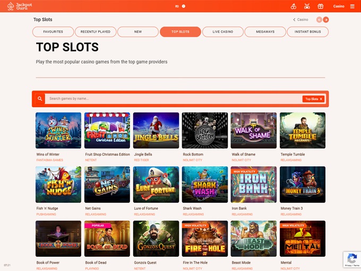Click the reCAPTCHA badge icon
The height and width of the screenshot is (271, 361).
351,259
